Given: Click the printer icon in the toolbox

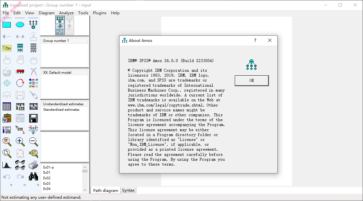Looking at the screenshot, I should pyautogui.click(x=33, y=165).
